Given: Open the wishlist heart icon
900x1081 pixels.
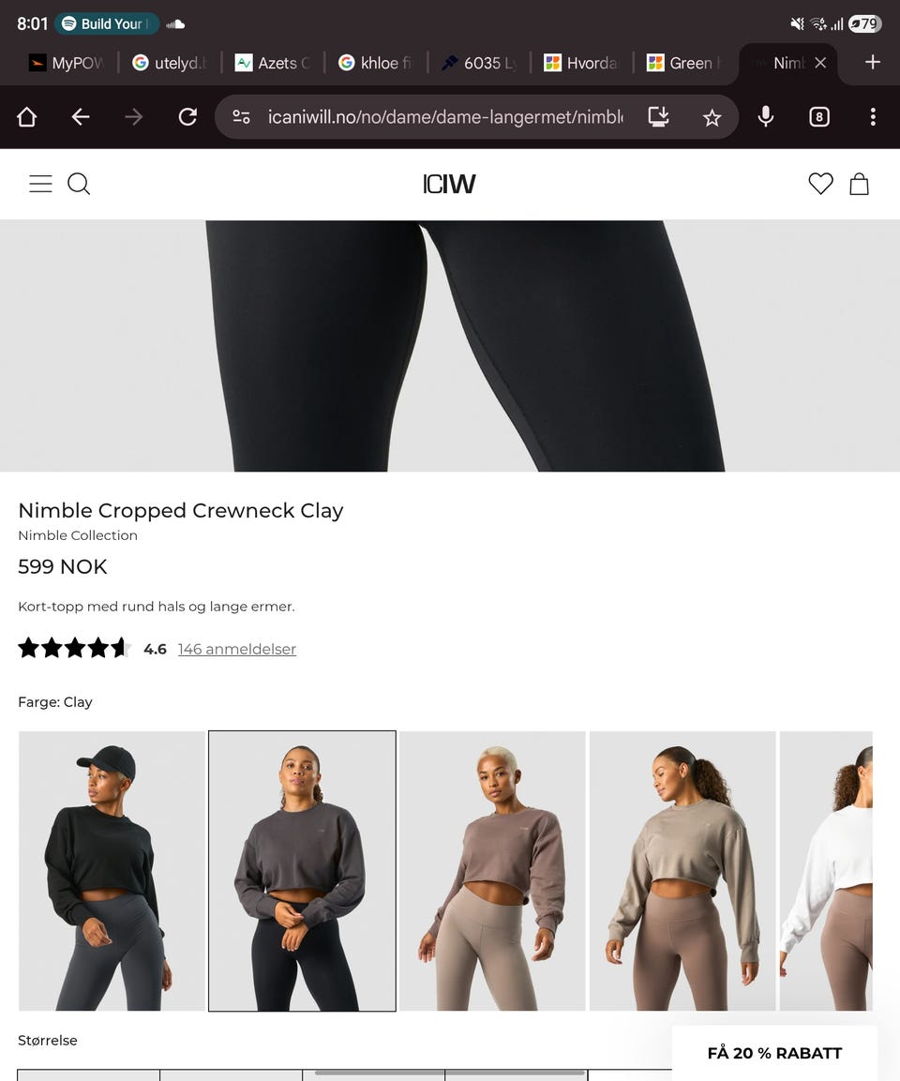Looking at the screenshot, I should pyautogui.click(x=820, y=184).
